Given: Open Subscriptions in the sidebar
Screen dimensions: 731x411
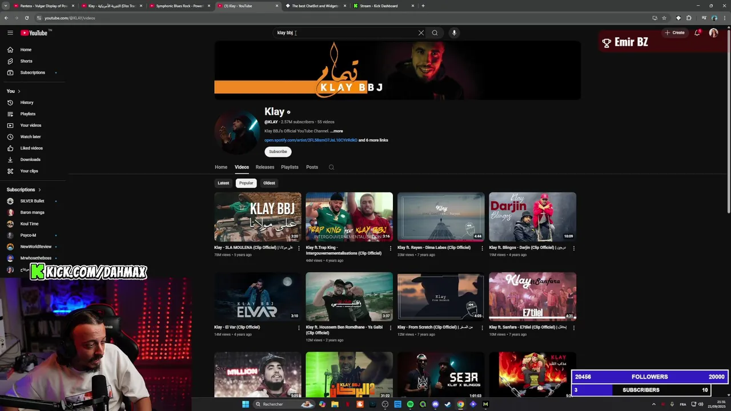Looking at the screenshot, I should [x=33, y=72].
